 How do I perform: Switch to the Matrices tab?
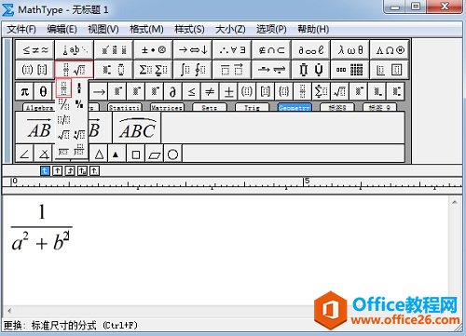(167, 108)
